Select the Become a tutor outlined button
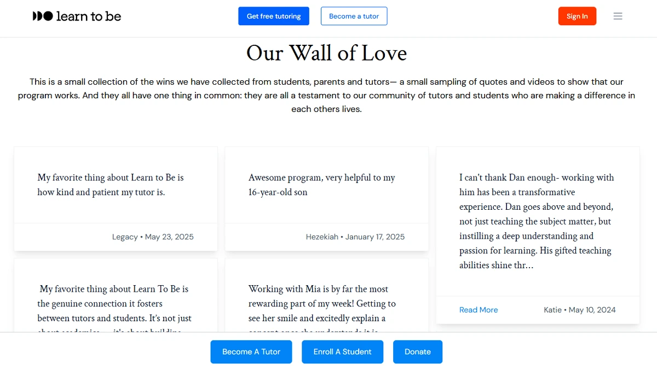The height and width of the screenshot is (366, 657). [x=354, y=16]
